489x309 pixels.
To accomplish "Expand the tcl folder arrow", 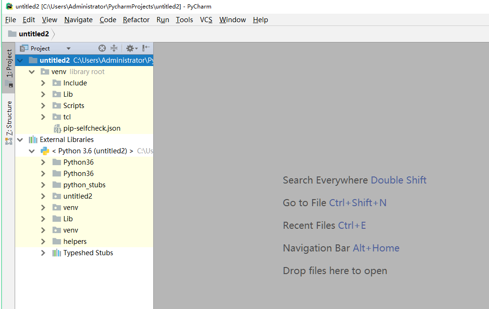I will 44,117.
